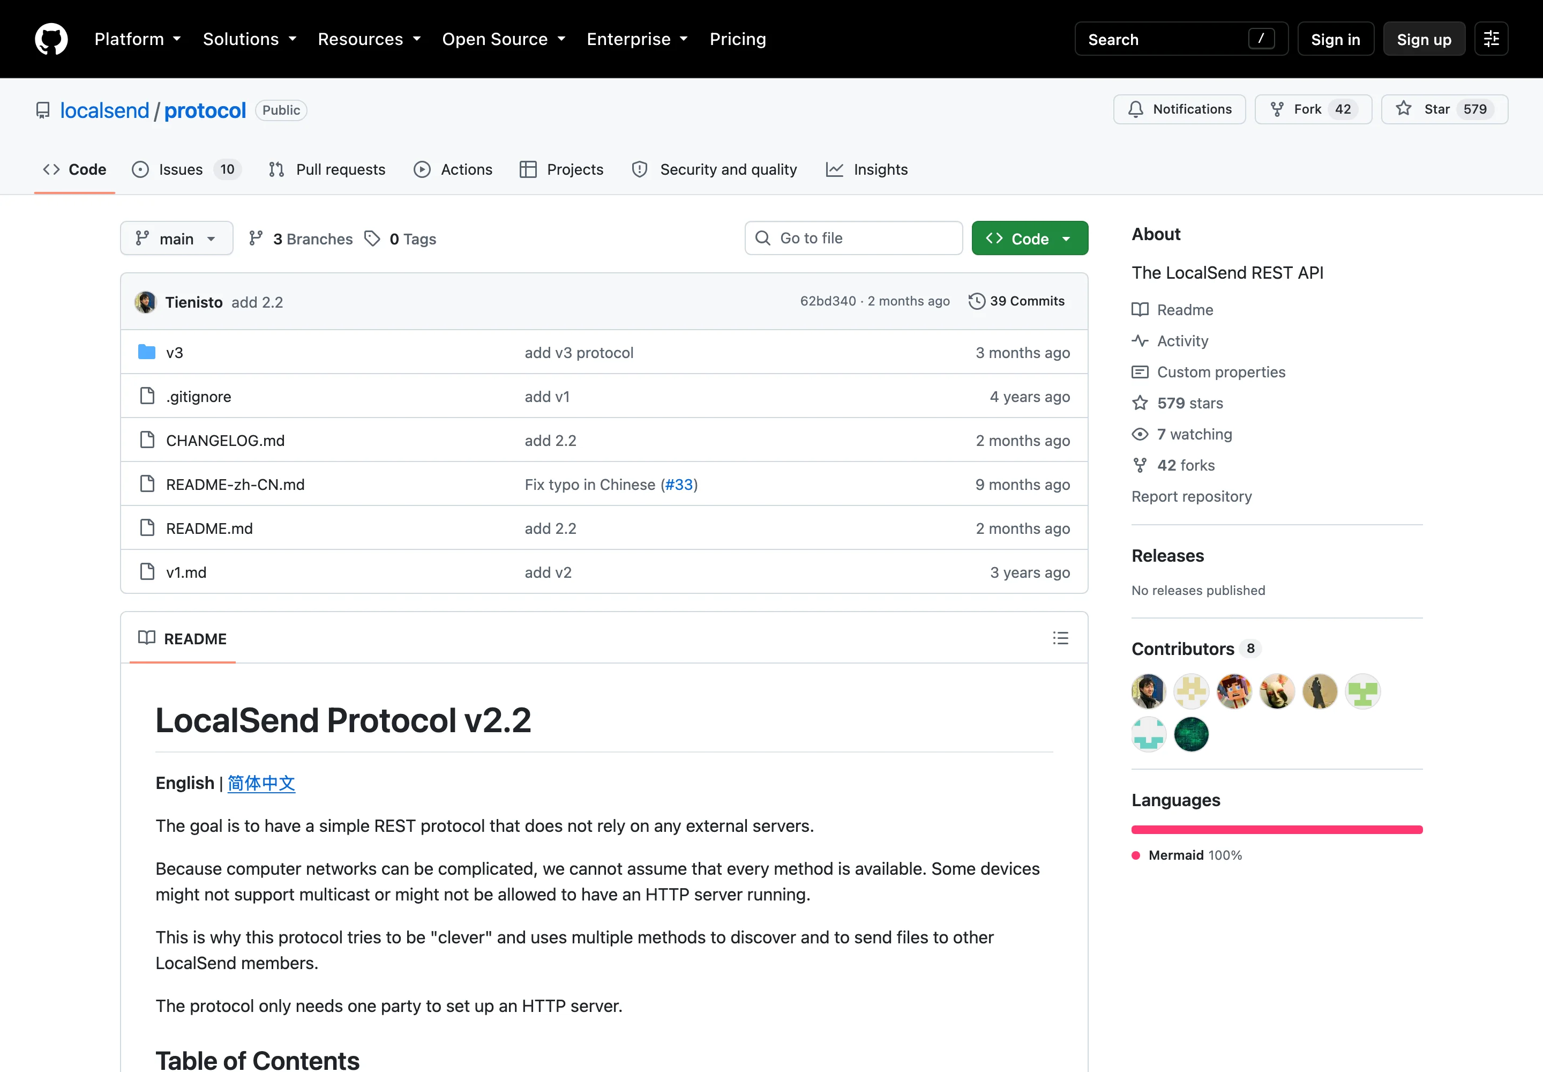
Task: Focus the Go to file input
Action: click(853, 238)
